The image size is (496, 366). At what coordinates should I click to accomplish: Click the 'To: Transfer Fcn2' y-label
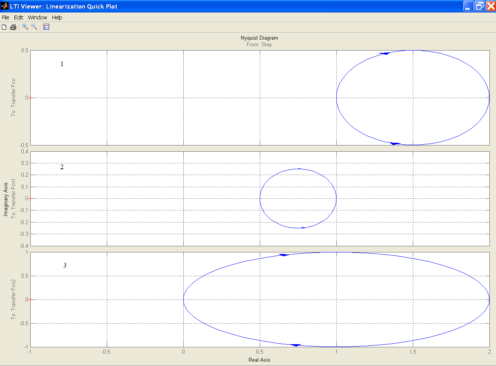(14, 299)
